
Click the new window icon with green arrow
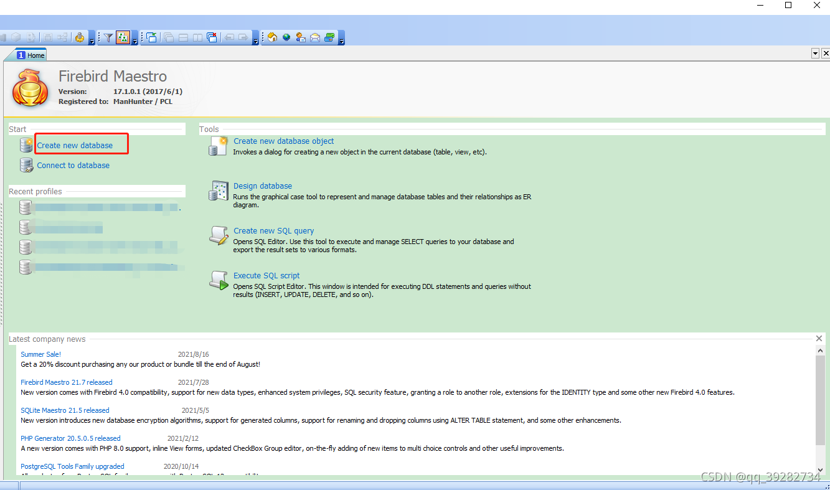(153, 38)
